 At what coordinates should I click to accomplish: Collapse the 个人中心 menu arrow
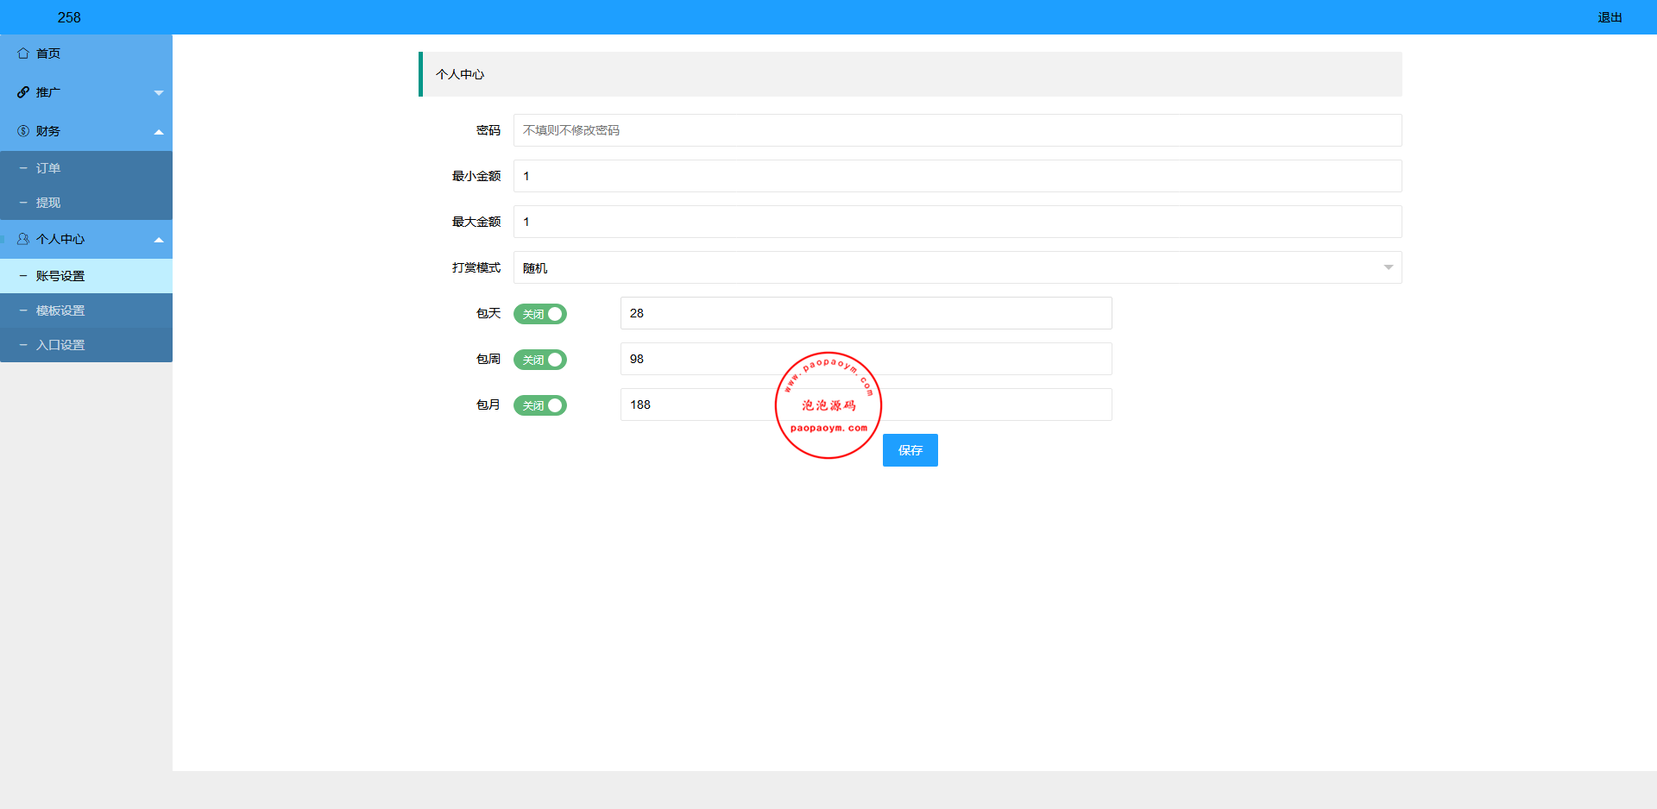click(x=159, y=240)
